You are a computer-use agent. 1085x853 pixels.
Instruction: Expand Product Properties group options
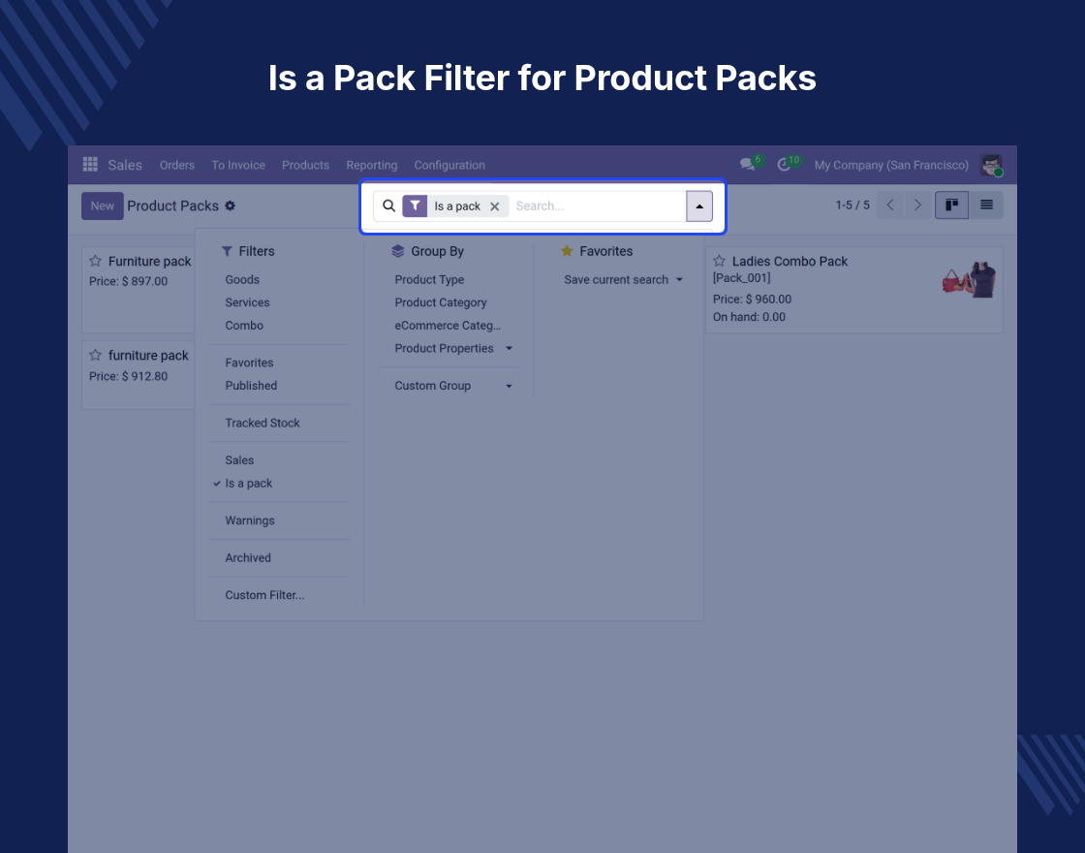click(x=453, y=348)
